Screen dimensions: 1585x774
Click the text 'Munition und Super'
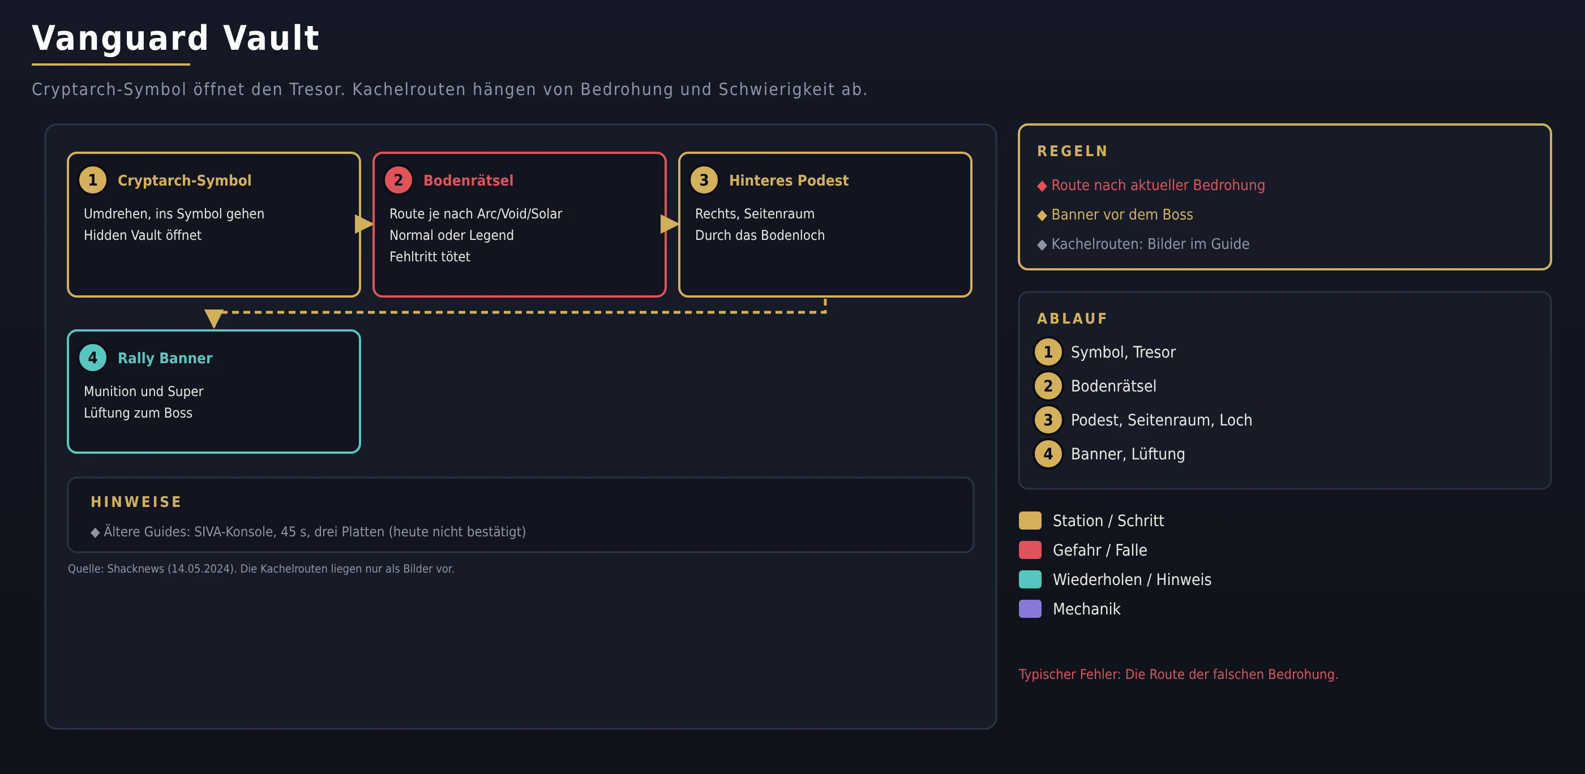pos(143,392)
